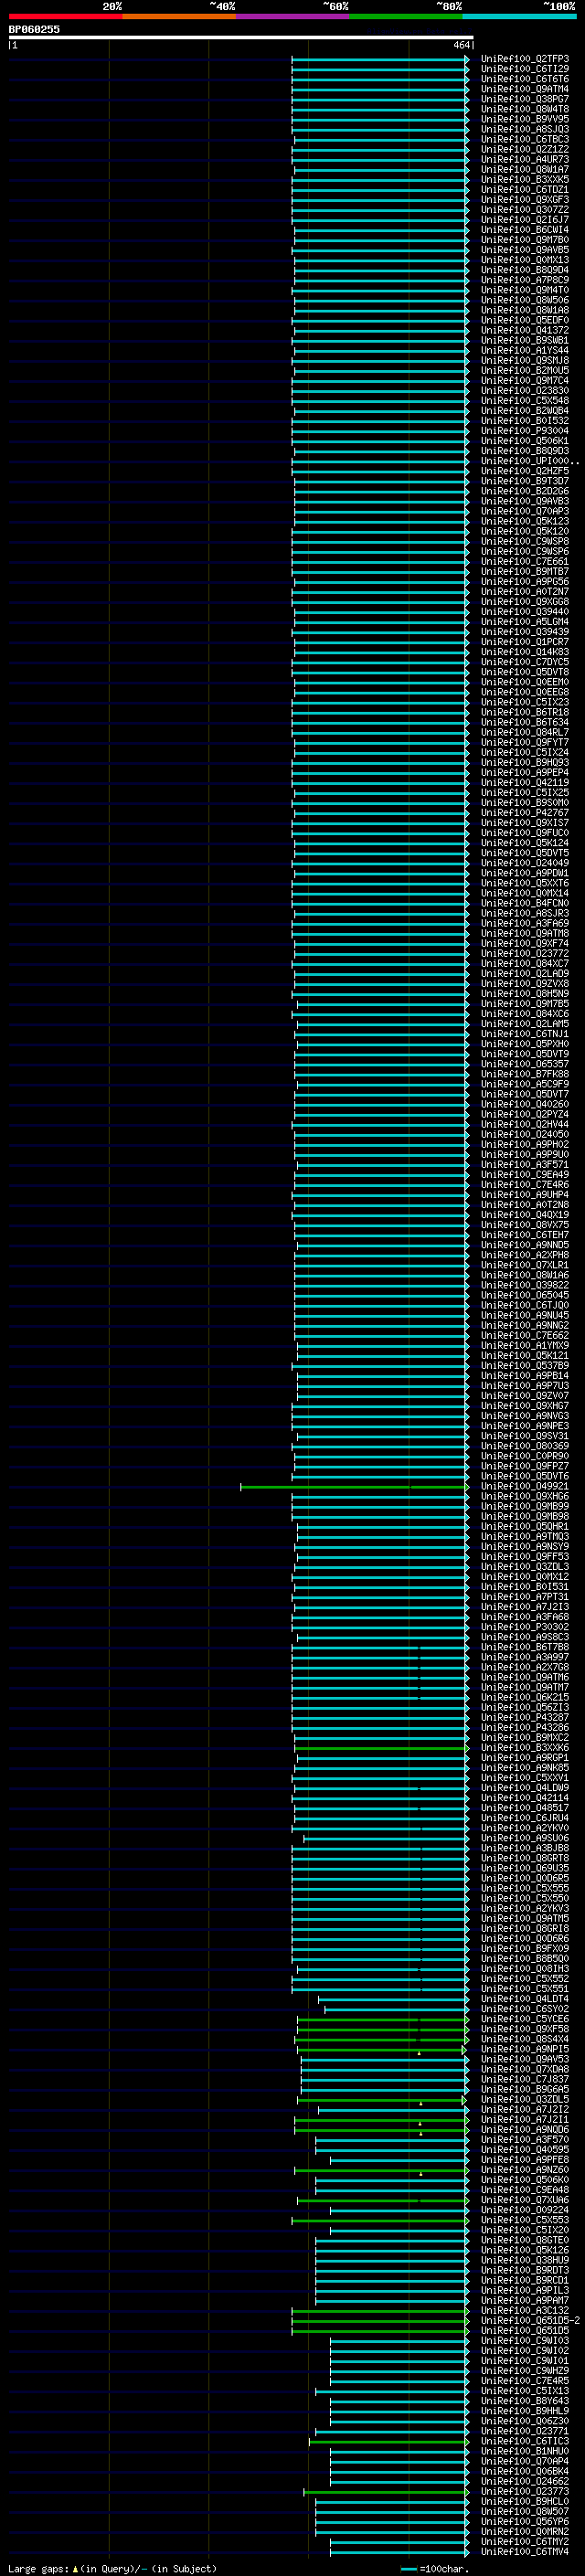
Task: Click the '~100%' scale label
Action: pos(559,6)
